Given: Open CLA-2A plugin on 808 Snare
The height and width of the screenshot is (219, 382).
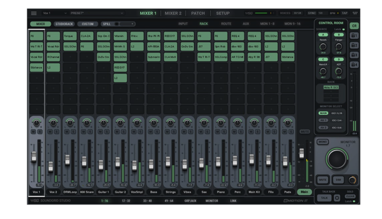Looking at the screenshot, I should point(87,36).
